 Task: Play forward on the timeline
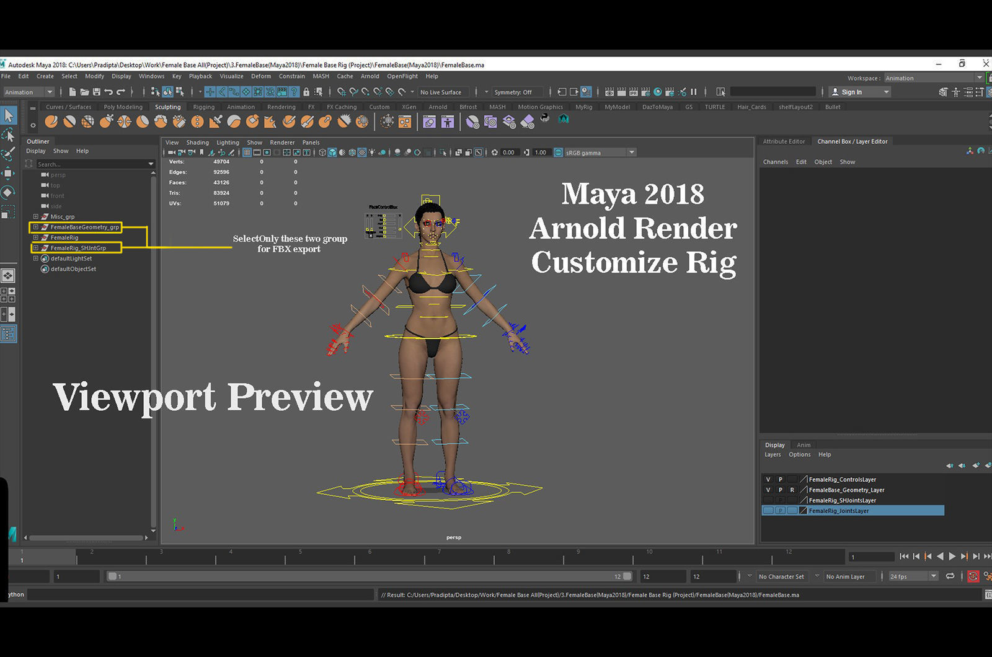(x=952, y=557)
